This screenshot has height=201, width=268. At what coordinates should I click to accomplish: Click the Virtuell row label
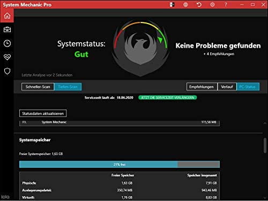(x=28, y=197)
